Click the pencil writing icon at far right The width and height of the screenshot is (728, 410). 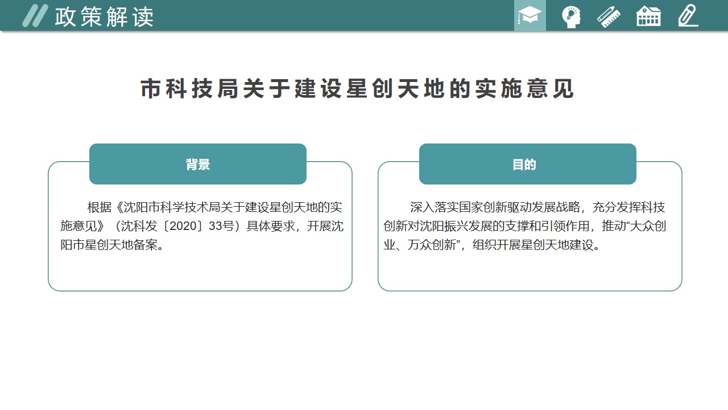point(688,16)
